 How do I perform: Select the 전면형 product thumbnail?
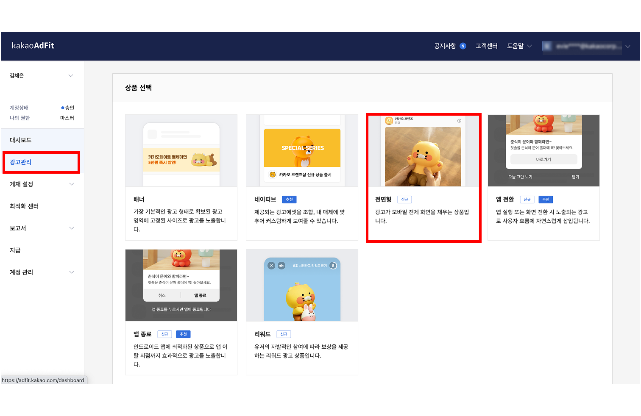click(424, 150)
